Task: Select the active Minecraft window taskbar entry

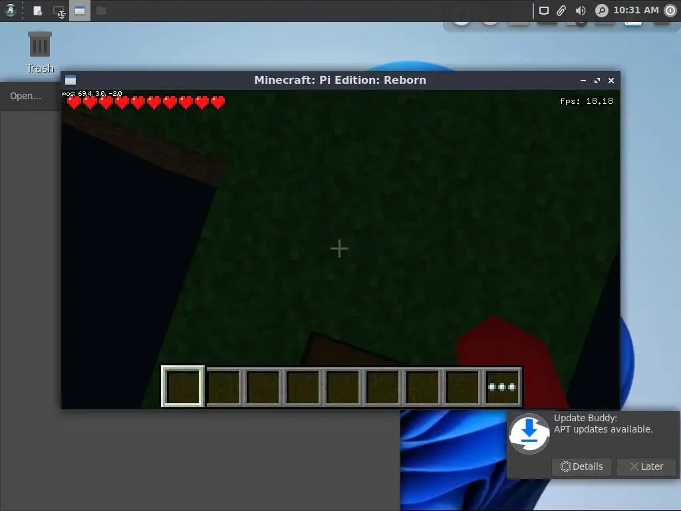Action: (80, 11)
